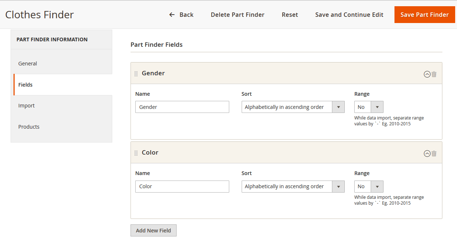Open the Sort dropdown for the Color field
Image resolution: width=457 pixels, height=239 pixels.
tap(338, 186)
